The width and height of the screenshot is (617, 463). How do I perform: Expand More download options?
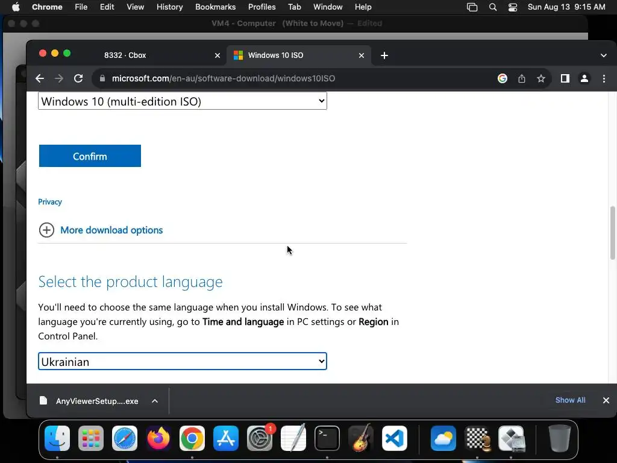[x=101, y=230]
